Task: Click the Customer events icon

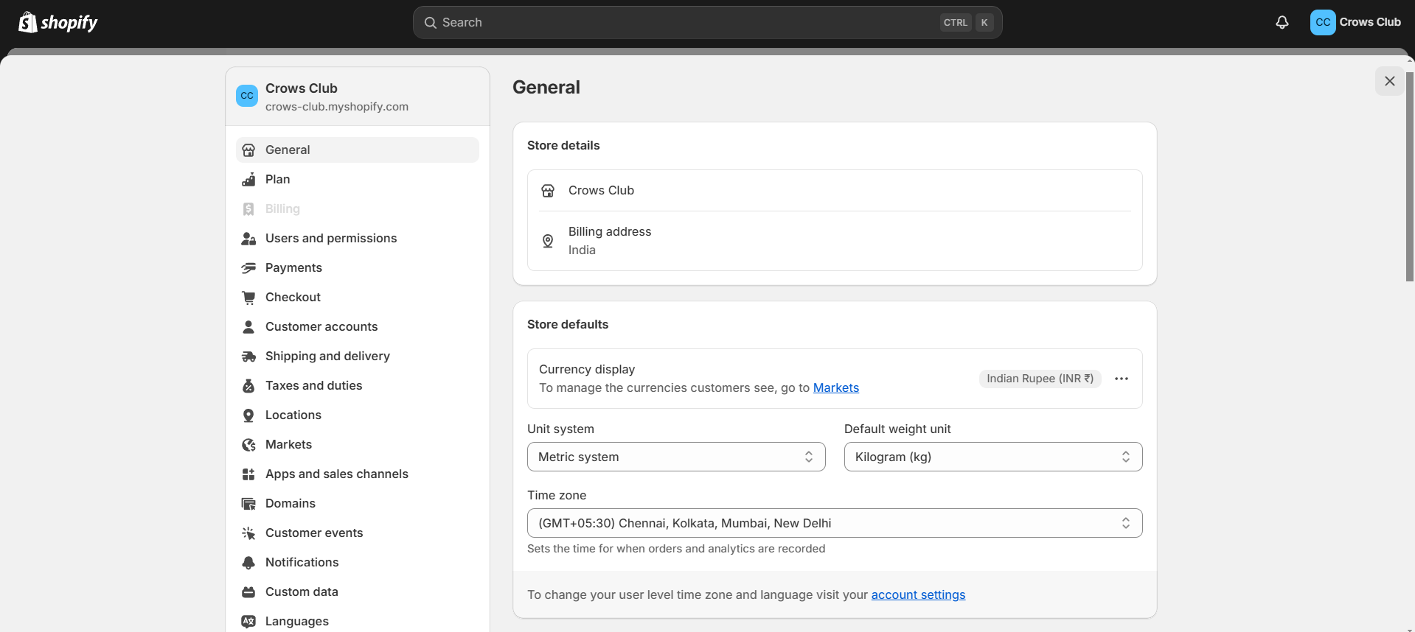Action: (248, 533)
